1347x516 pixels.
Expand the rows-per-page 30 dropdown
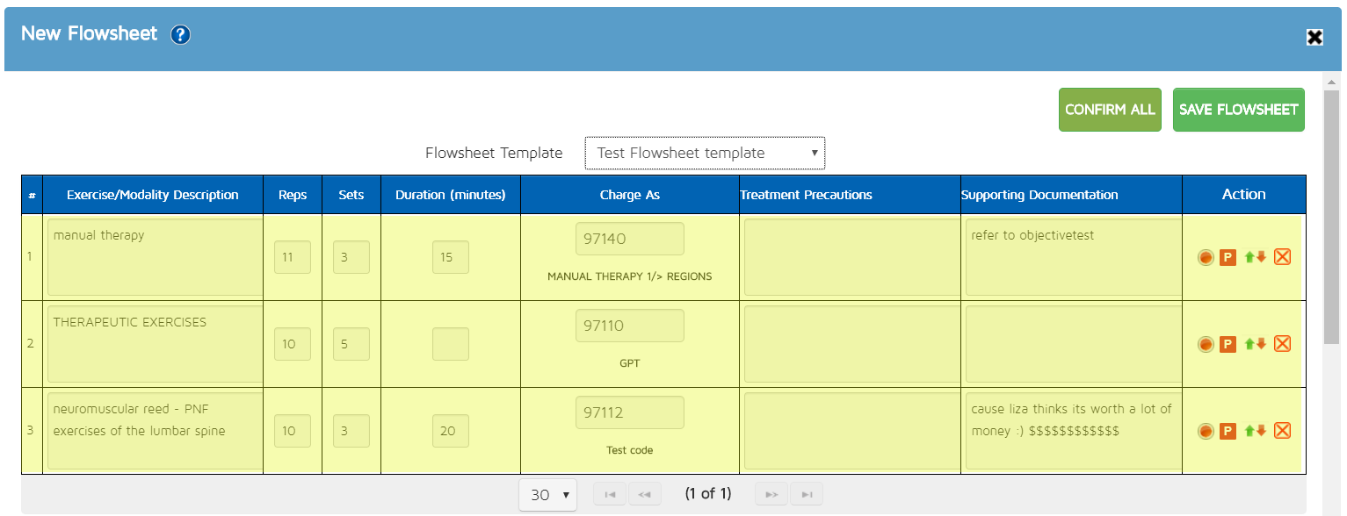coord(547,495)
